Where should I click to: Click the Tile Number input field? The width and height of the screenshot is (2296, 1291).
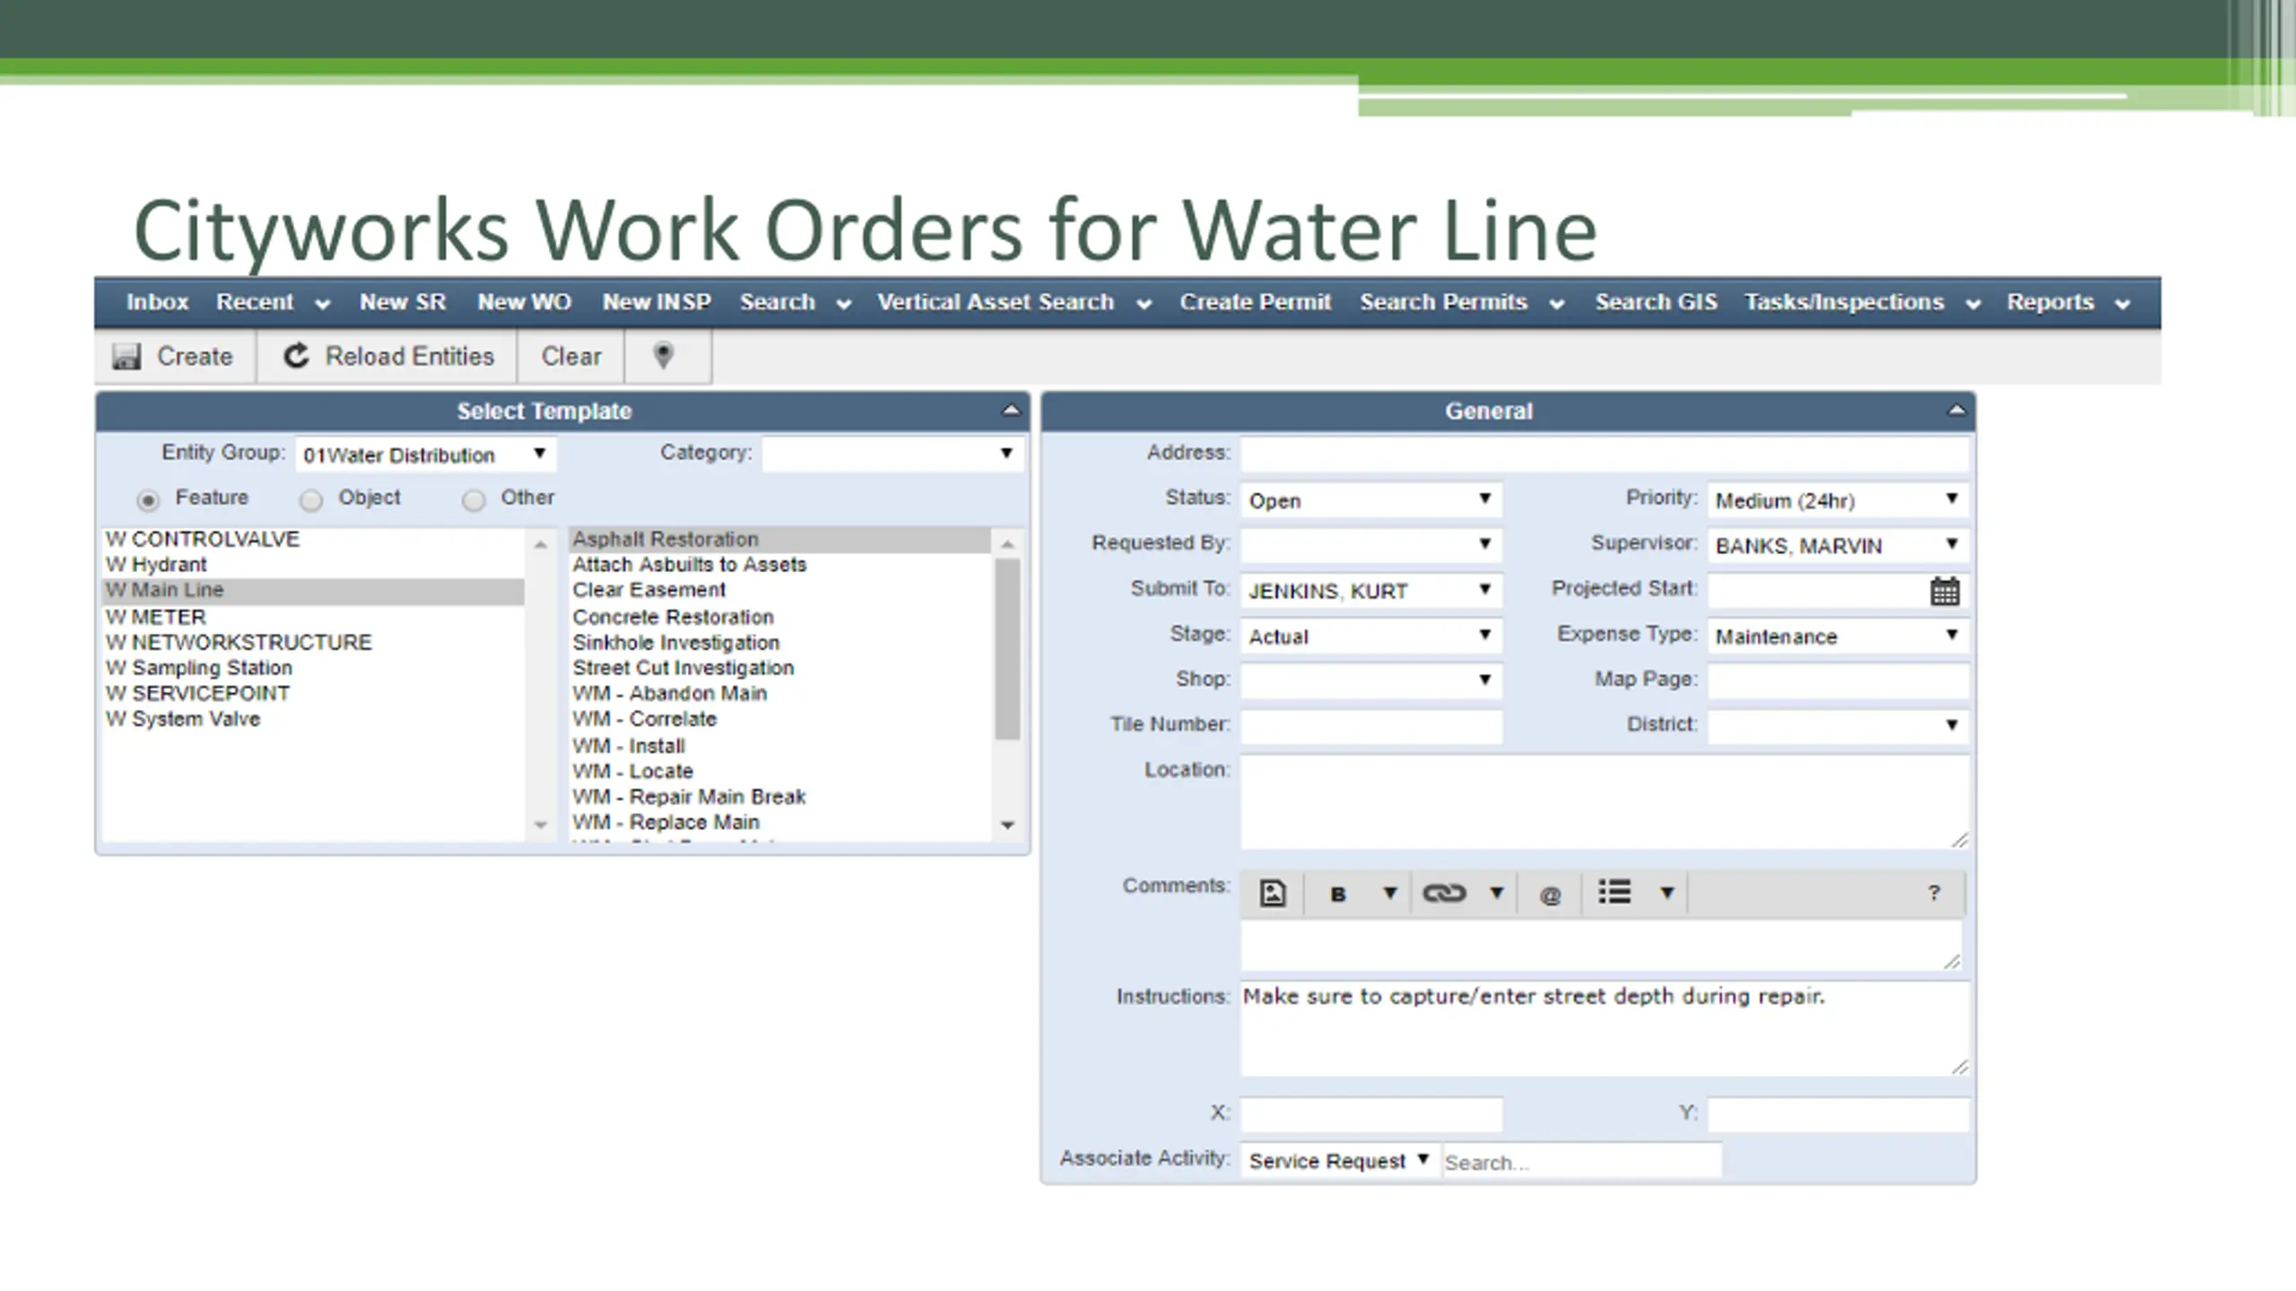[x=1371, y=725]
